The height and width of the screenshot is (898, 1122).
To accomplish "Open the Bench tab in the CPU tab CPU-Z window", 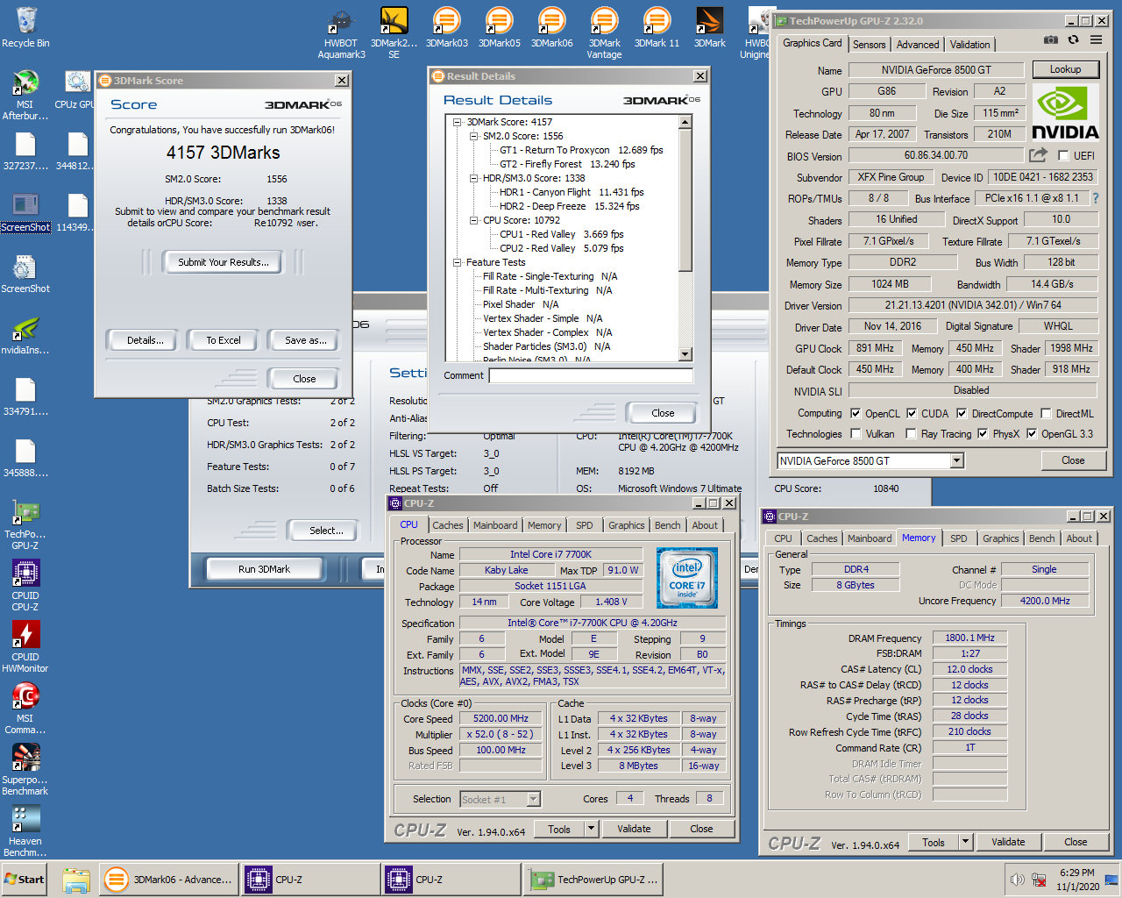I will (667, 525).
